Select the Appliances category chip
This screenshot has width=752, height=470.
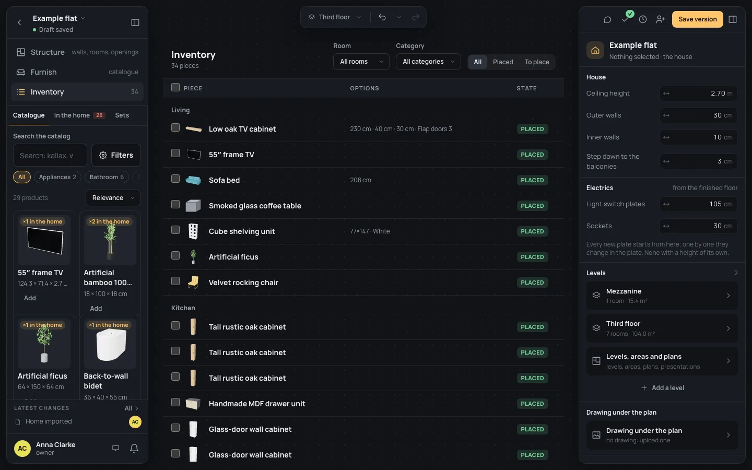pos(57,177)
